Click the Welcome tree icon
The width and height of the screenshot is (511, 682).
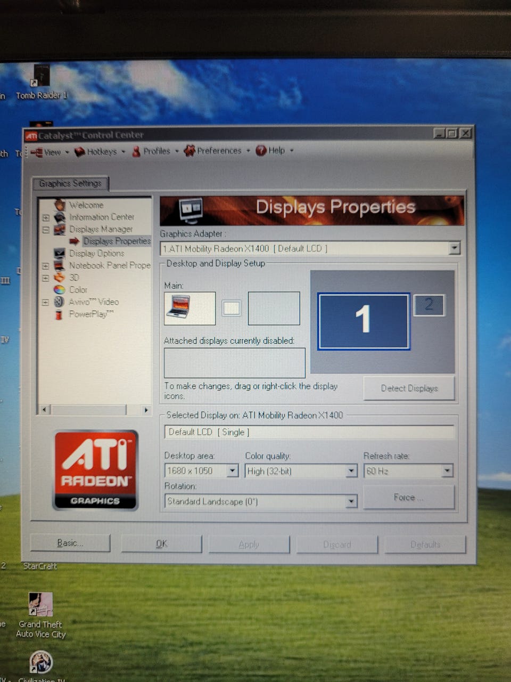pos(60,205)
